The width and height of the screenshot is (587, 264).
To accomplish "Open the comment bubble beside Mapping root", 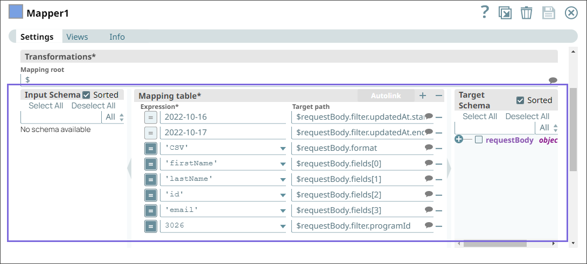I will tap(553, 80).
